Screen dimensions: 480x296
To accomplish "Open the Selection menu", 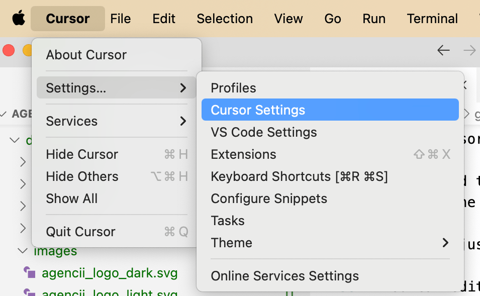I will pos(225,19).
